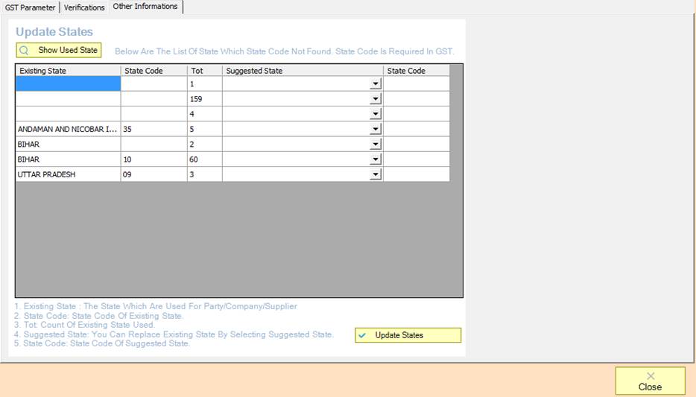Viewport: 696px width, 397px height.
Task: Click the Existing State column header
Action: 68,71
